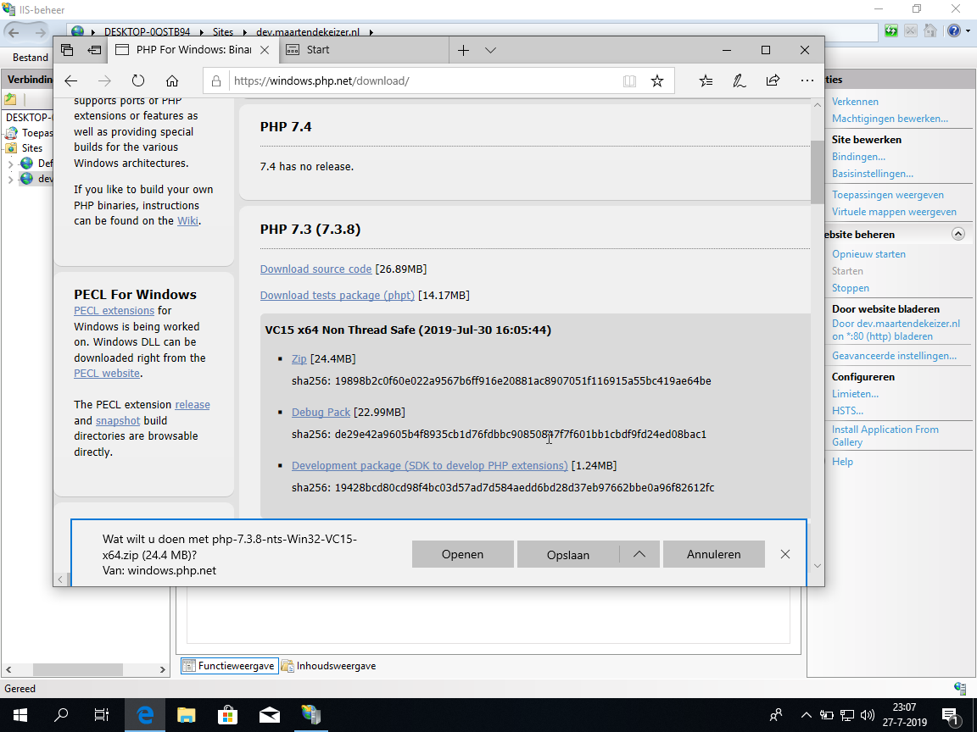Open Mail app from taskbar
Viewport: 977px width, 732px height.
pyautogui.click(x=269, y=715)
